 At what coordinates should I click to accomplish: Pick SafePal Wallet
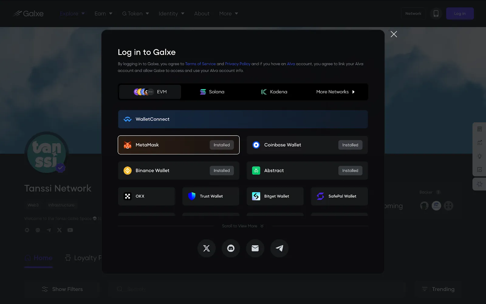[x=339, y=196]
